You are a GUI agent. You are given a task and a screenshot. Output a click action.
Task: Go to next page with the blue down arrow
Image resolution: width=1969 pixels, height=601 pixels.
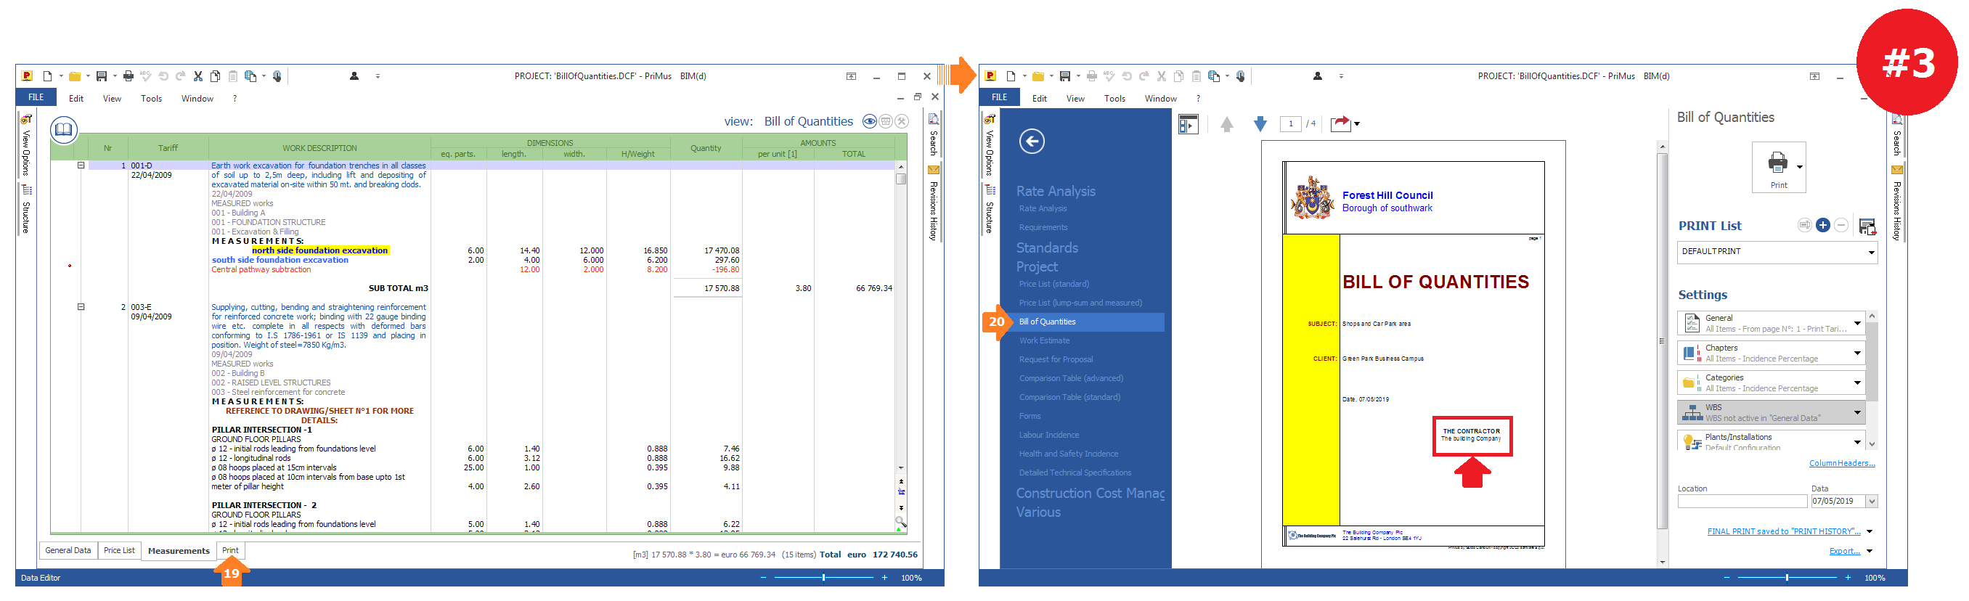(x=1260, y=124)
